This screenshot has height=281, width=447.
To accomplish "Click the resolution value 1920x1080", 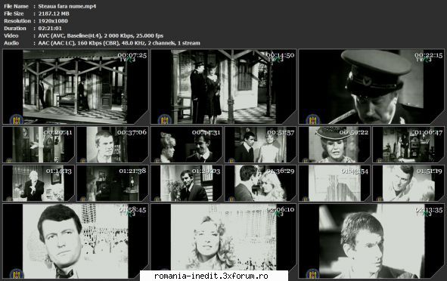I will [53, 21].
